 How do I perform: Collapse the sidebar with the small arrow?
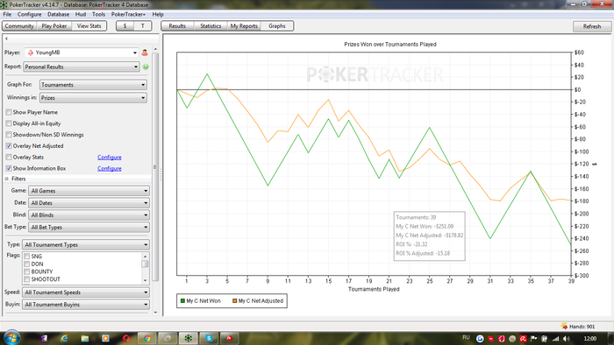6,39
